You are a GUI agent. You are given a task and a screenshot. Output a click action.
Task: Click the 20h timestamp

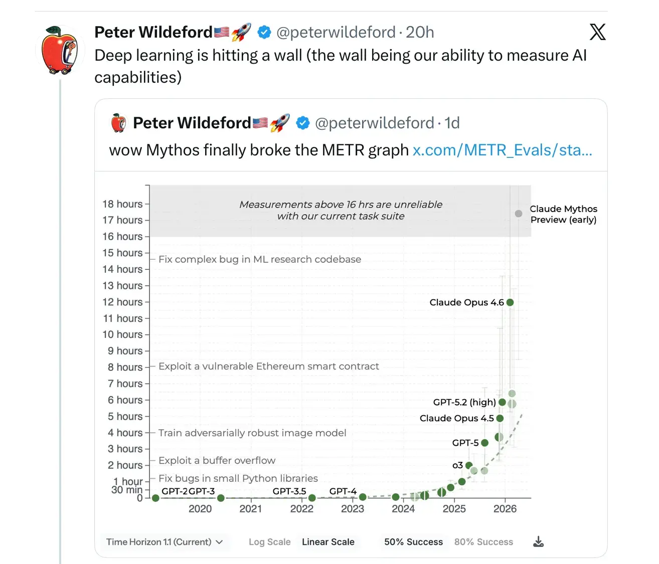point(420,33)
